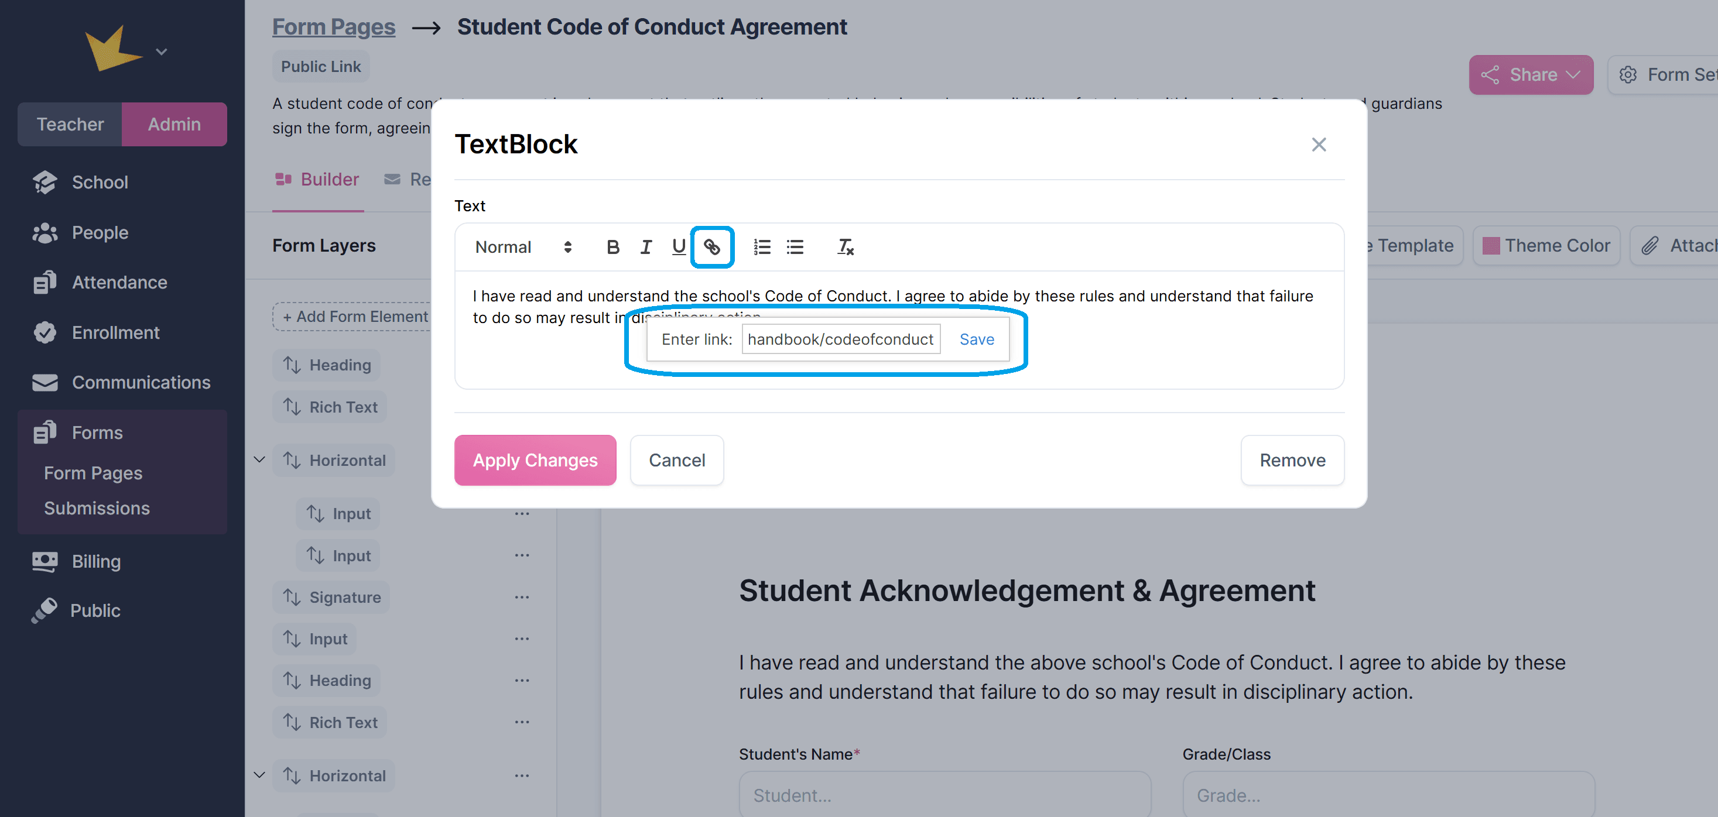Toggle bold formatting in text editor
The image size is (1718, 817).
(612, 247)
